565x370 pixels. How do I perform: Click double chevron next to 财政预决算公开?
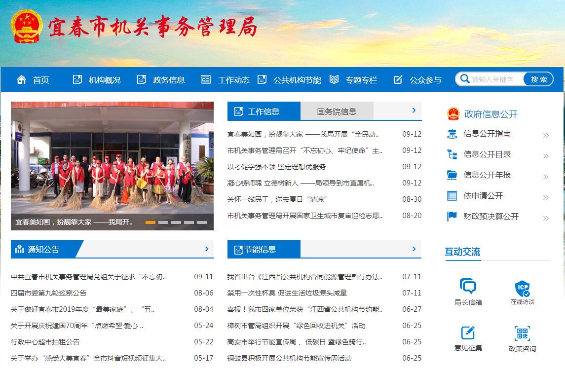tap(546, 218)
